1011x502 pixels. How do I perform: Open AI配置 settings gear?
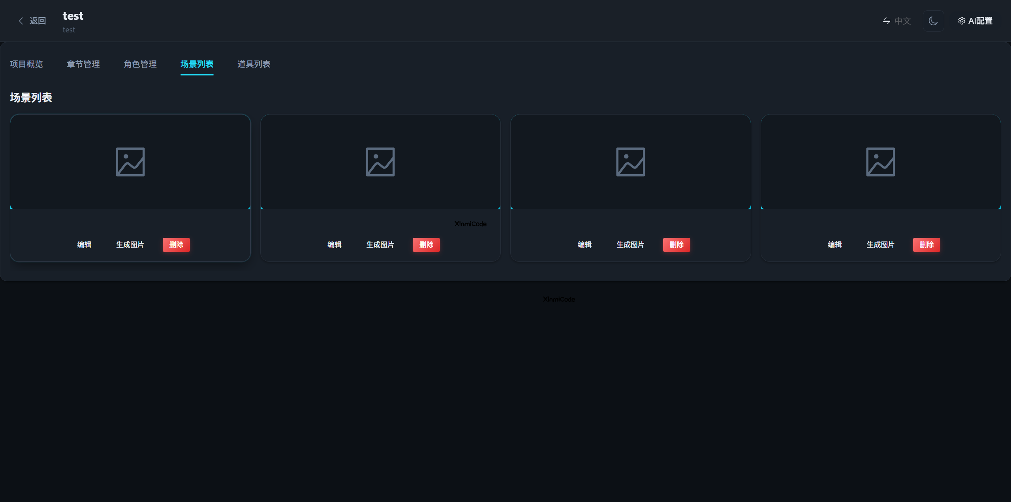pos(962,21)
